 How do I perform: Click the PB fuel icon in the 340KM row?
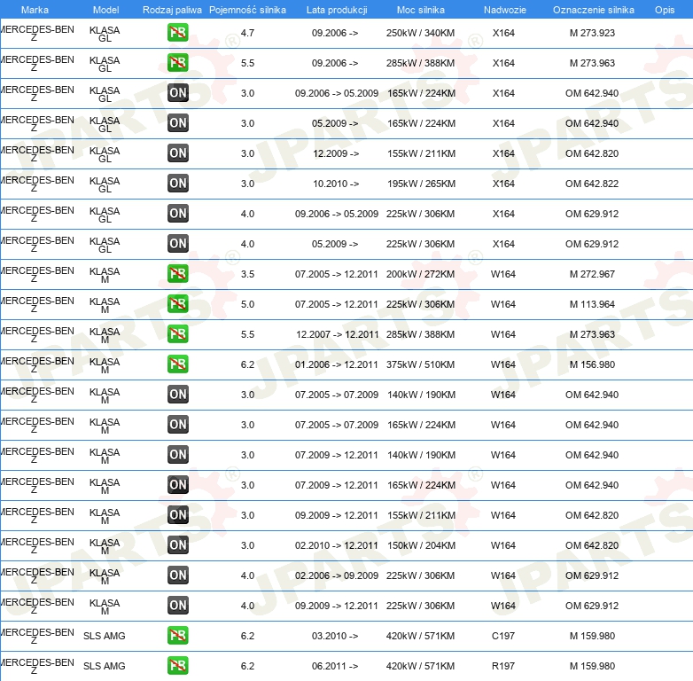178,33
